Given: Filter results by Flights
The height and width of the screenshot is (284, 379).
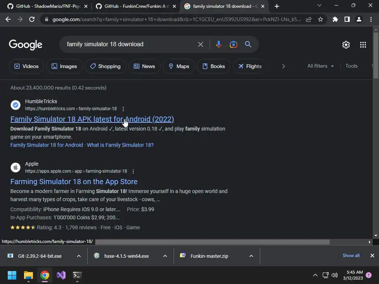Looking at the screenshot, I should point(250,66).
